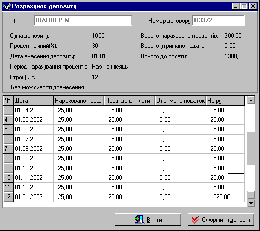
Task: Select row number 12 header
Action: [8, 197]
